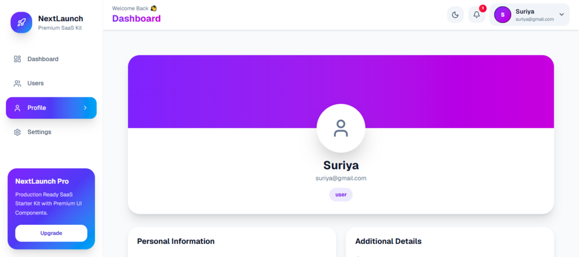Open notifications via the bell icon
579x257 pixels.
(x=476, y=15)
